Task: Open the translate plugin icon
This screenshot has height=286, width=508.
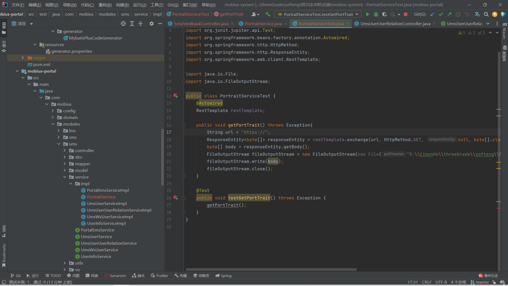Action: 477,14
